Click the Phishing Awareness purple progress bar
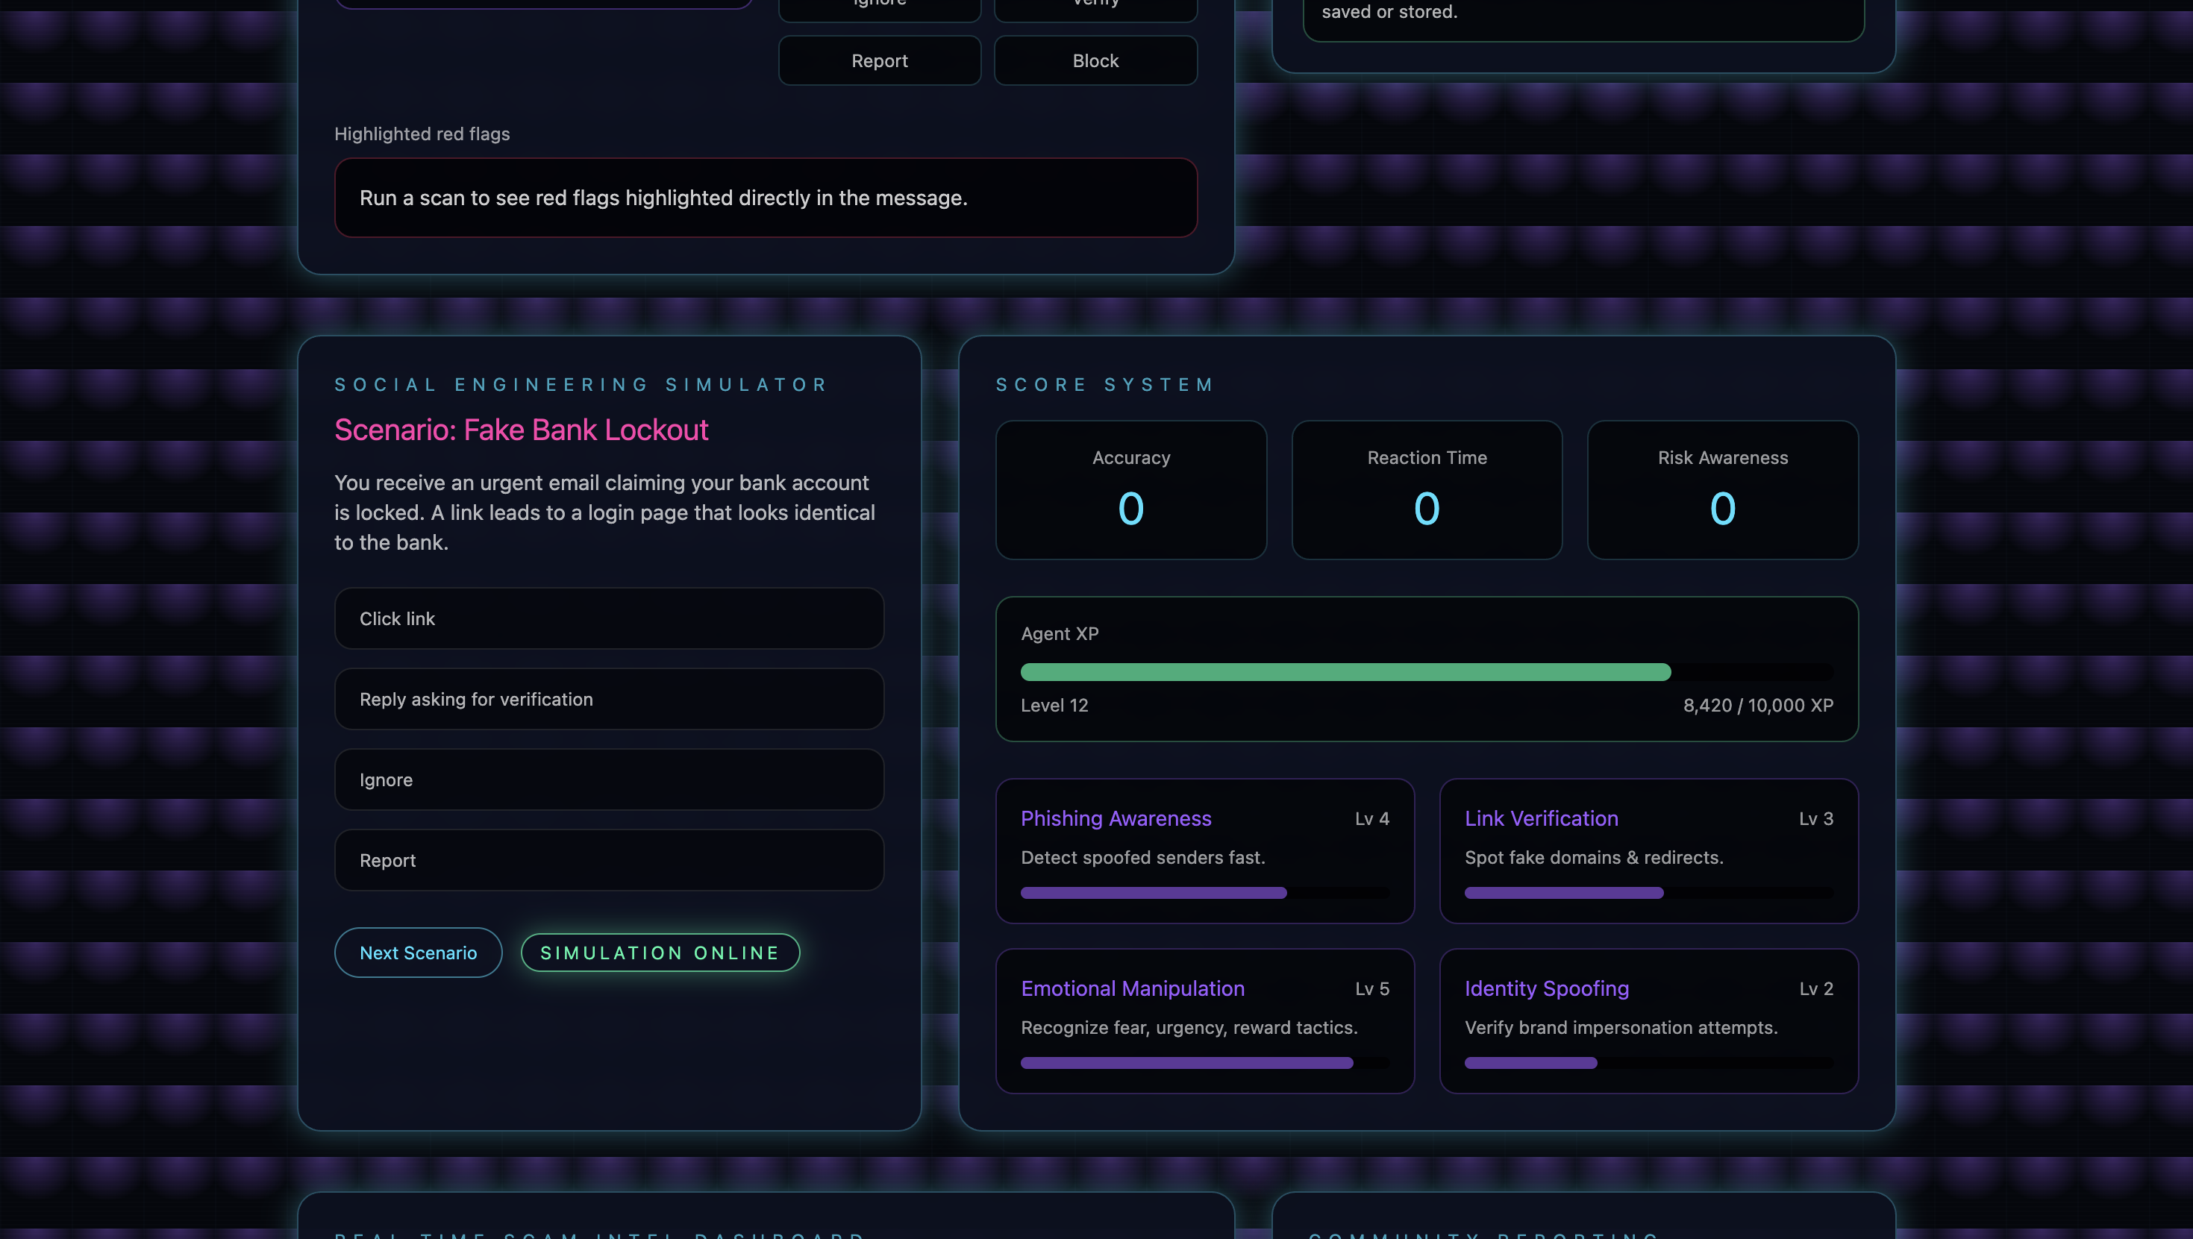 (x=1154, y=893)
